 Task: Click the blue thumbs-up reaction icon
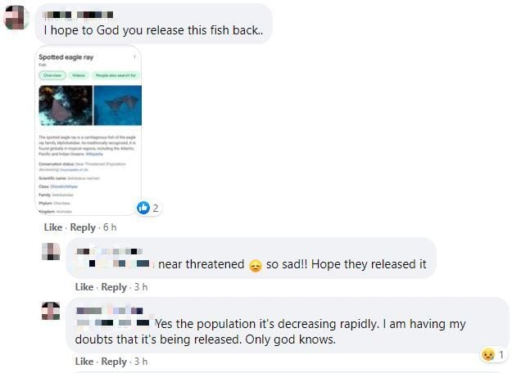tap(143, 208)
